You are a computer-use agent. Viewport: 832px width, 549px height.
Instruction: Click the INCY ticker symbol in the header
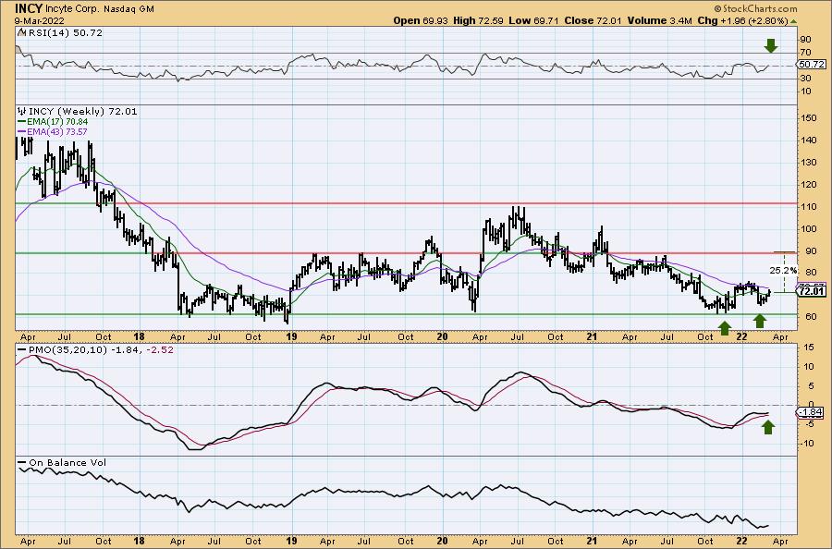point(28,8)
